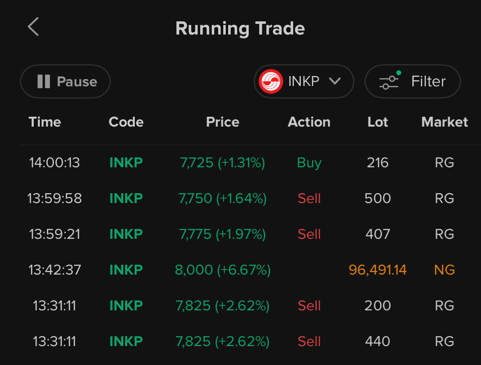Sort by the Time column header
The height and width of the screenshot is (365, 481).
click(45, 122)
